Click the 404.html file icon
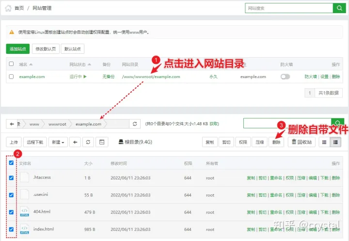The image size is (349, 241). pyautogui.click(x=25, y=211)
